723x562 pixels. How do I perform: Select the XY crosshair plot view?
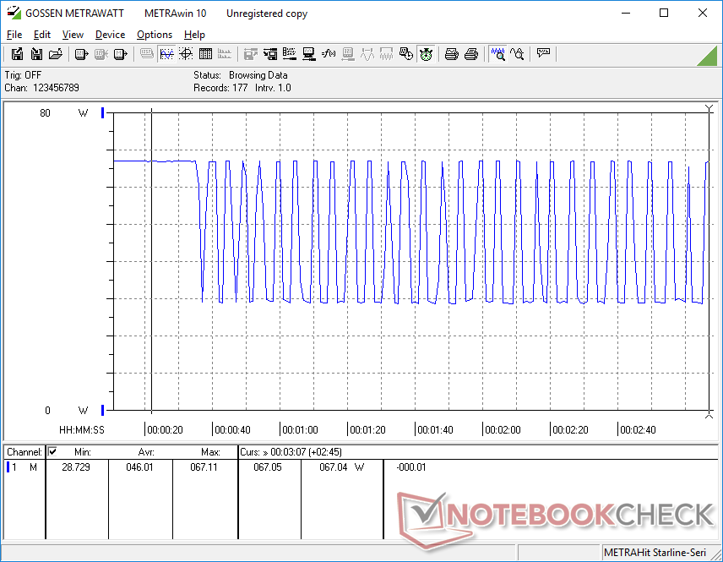[186, 54]
